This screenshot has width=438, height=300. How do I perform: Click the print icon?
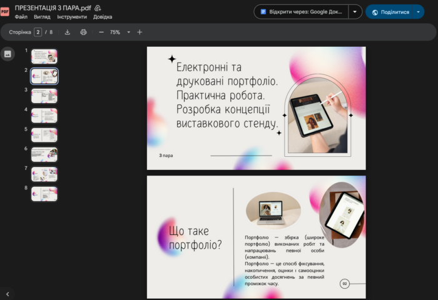[83, 32]
